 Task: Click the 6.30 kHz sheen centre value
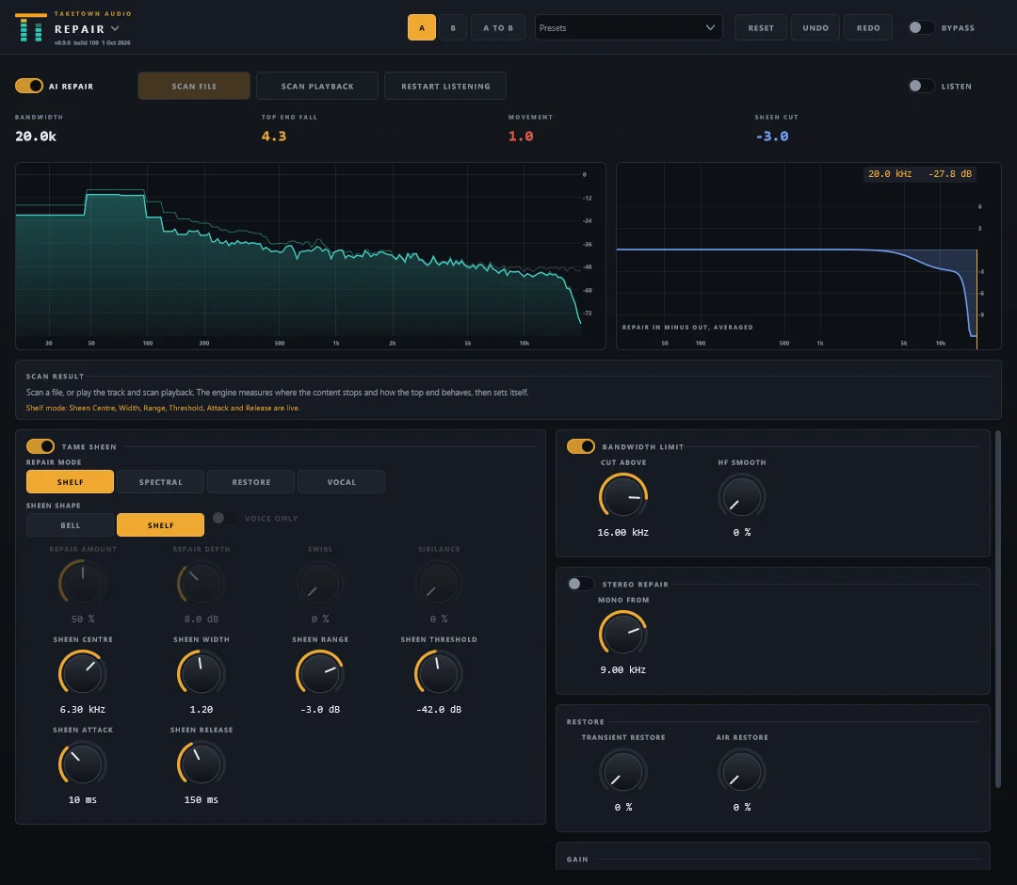click(x=82, y=709)
